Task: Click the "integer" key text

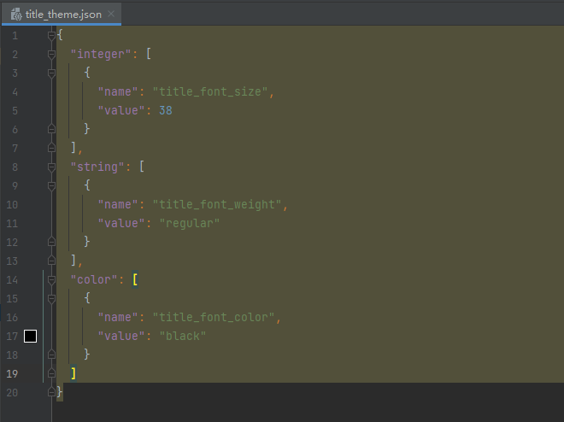Action: tap(100, 55)
